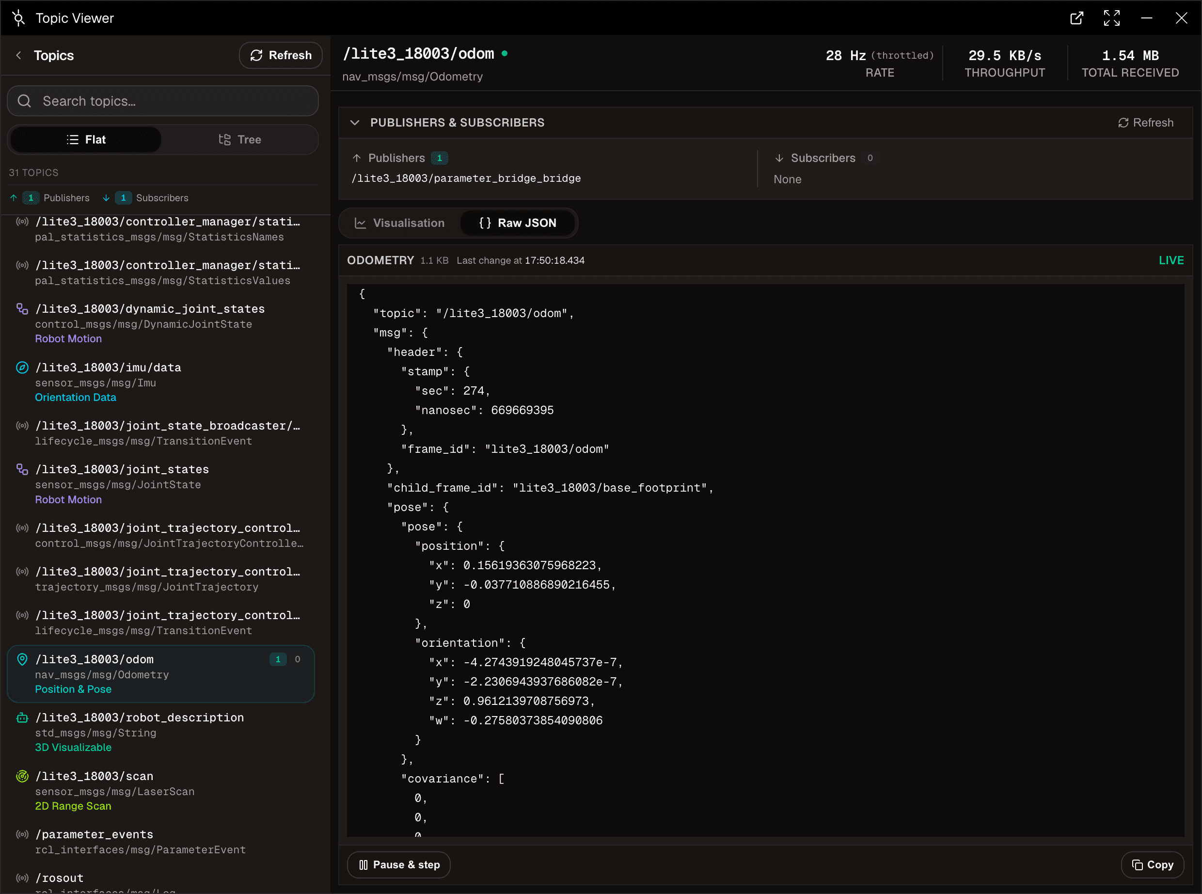Image resolution: width=1202 pixels, height=894 pixels.
Task: Go back using the Topics chevron arrow
Action: tap(19, 55)
